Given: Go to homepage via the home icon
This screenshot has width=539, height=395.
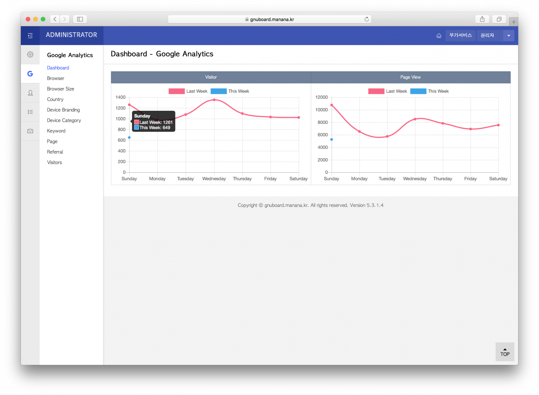Looking at the screenshot, I should click(439, 36).
